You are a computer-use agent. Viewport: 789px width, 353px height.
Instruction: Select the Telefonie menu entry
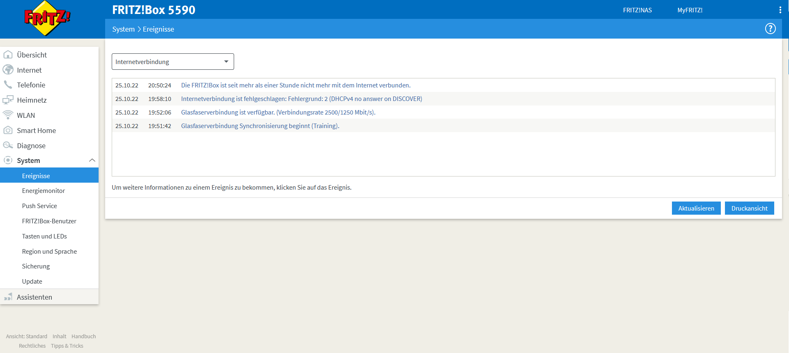(x=31, y=85)
